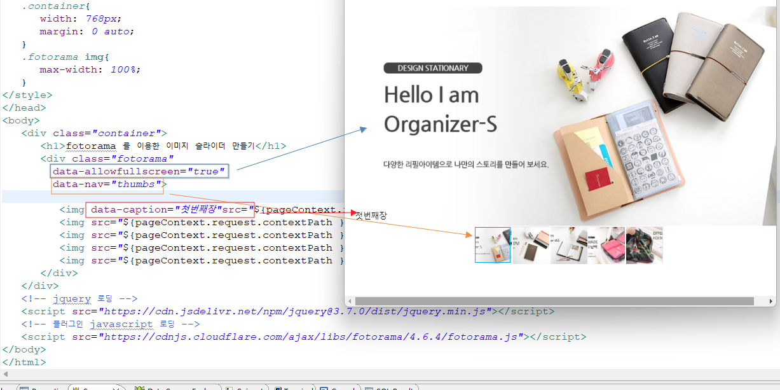Select the third thumbnail with open planner

(568, 245)
